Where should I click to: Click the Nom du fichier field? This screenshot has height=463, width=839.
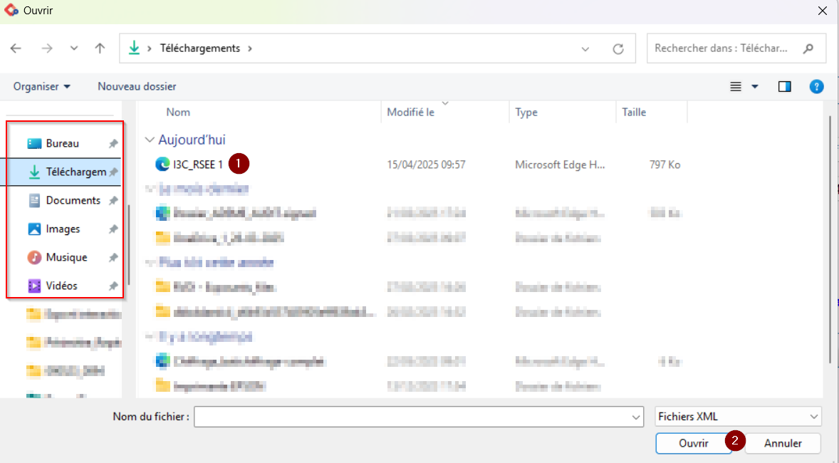click(x=418, y=417)
